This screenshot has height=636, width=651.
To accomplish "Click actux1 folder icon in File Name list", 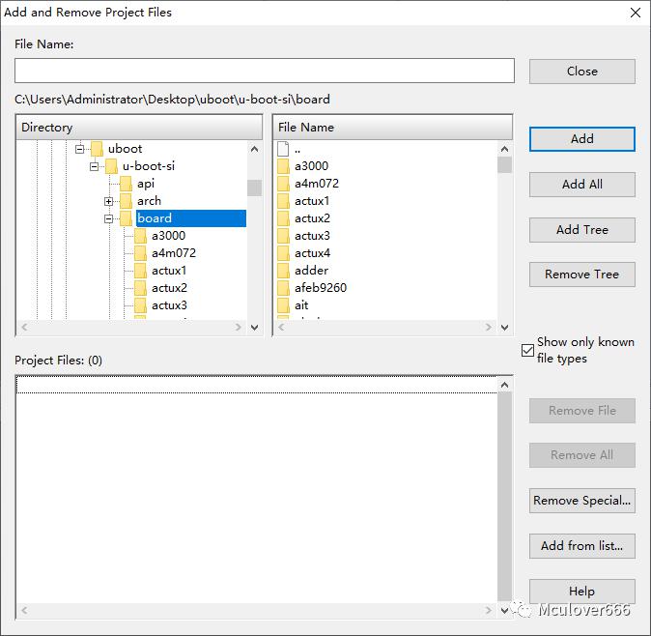I will [x=283, y=201].
